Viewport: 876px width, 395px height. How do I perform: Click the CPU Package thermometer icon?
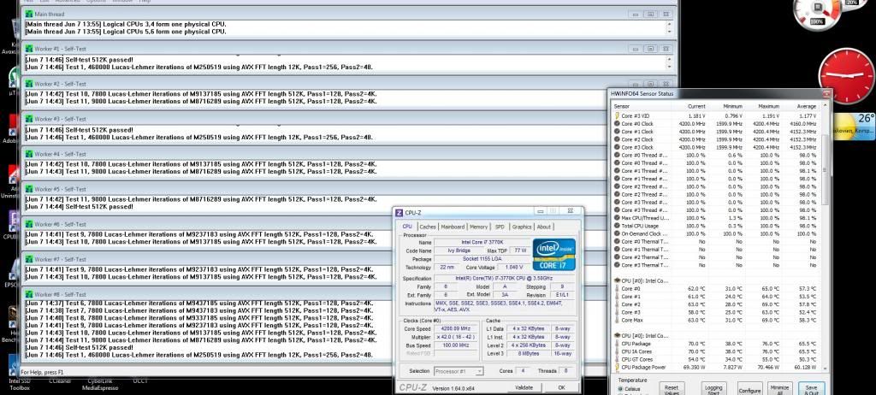[617, 345]
